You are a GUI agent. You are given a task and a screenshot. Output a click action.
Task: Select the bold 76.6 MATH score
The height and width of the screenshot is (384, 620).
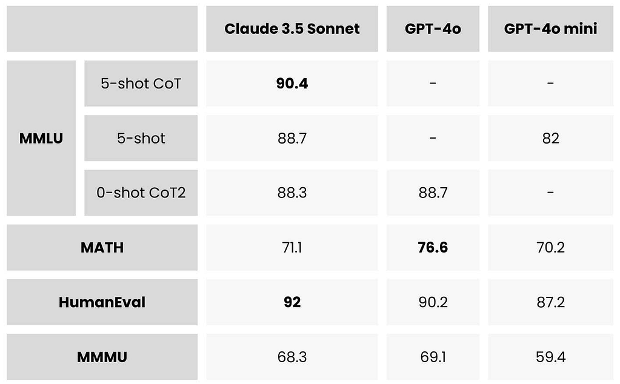tap(433, 247)
